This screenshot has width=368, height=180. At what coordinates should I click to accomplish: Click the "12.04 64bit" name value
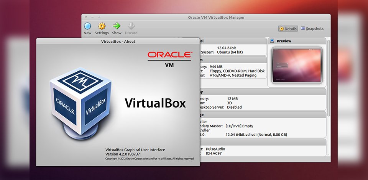pos(227,48)
